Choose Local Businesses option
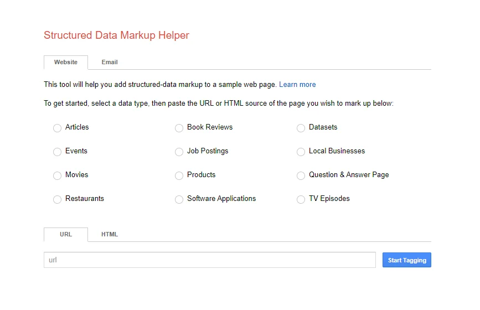The image size is (480, 310). (x=301, y=152)
